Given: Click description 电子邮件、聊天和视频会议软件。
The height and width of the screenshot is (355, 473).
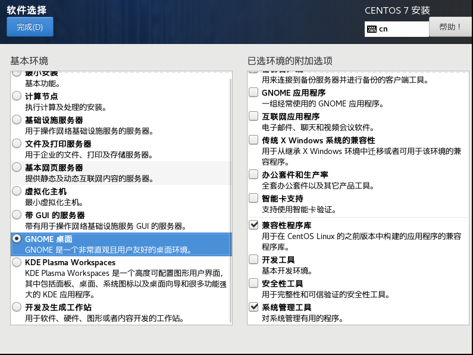Looking at the screenshot, I should (318, 128).
